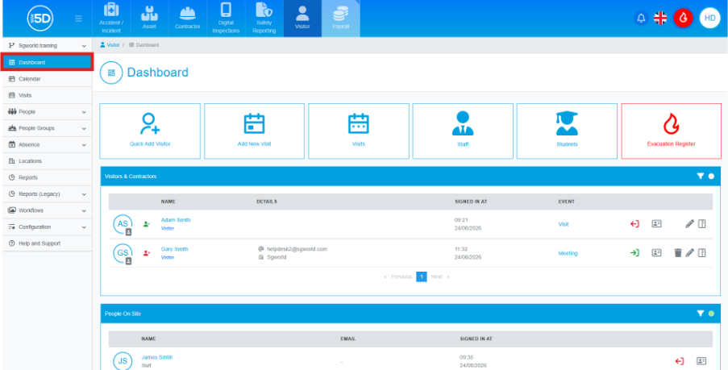This screenshot has height=370, width=728.
Task: Toggle the hamburger sidebar menu icon
Action: pyautogui.click(x=78, y=19)
